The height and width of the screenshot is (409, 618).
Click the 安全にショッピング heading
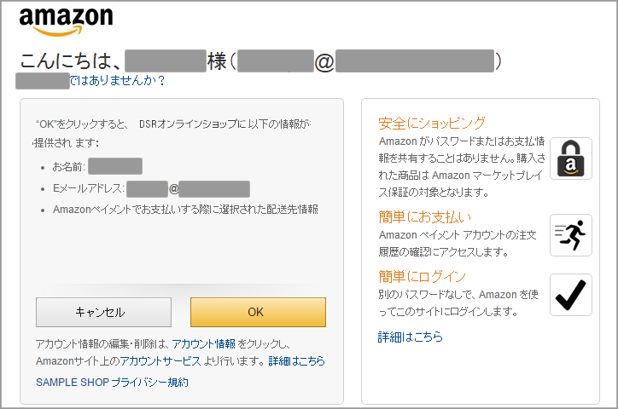(432, 123)
